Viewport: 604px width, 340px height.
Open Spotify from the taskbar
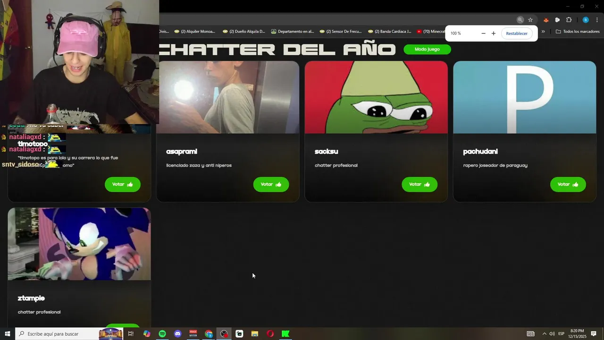tap(162, 334)
